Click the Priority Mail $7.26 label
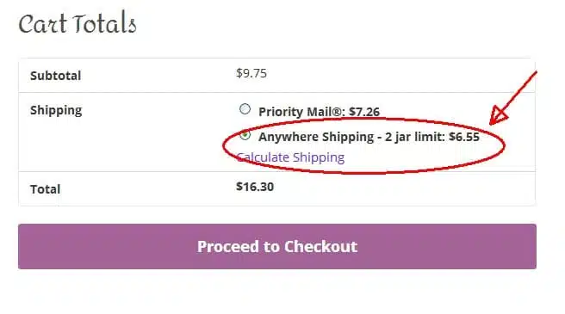The width and height of the screenshot is (565, 314). click(x=319, y=112)
